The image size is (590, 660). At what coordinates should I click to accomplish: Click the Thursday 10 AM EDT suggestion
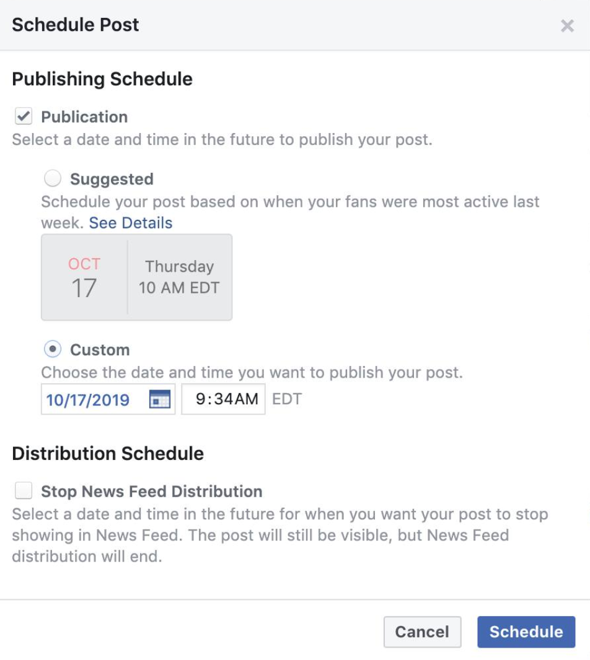coord(180,277)
